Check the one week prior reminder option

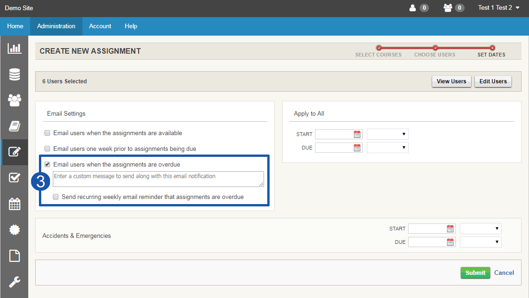[x=47, y=148]
